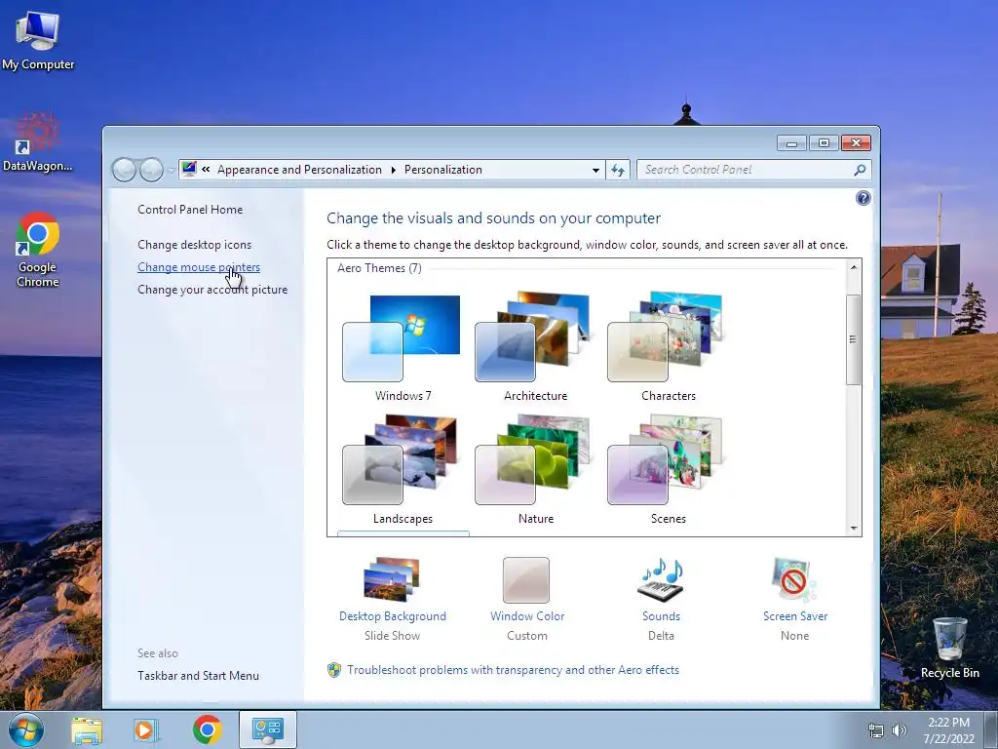Click the volume speaker tray icon

pos(900,730)
